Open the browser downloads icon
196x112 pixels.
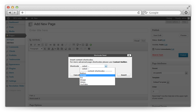tap(186, 13)
